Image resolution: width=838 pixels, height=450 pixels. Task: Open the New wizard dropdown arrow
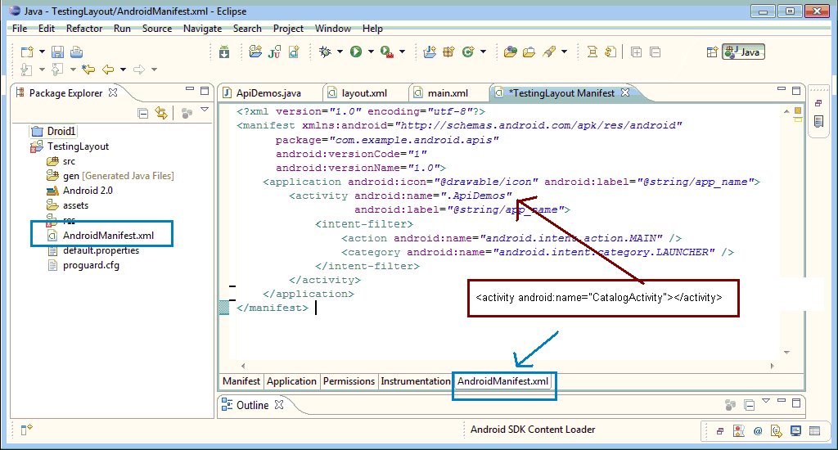(42, 52)
